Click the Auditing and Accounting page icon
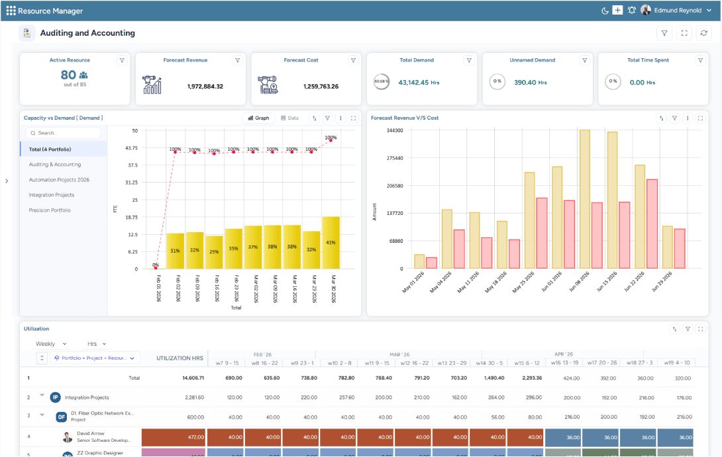The width and height of the screenshot is (722, 457). coord(26,33)
